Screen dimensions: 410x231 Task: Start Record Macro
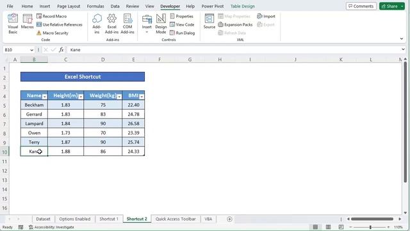pos(51,16)
